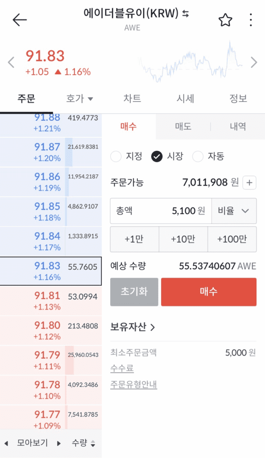265x458 pixels.
Task: Open the 수수료 fee link
Action: coord(122,369)
